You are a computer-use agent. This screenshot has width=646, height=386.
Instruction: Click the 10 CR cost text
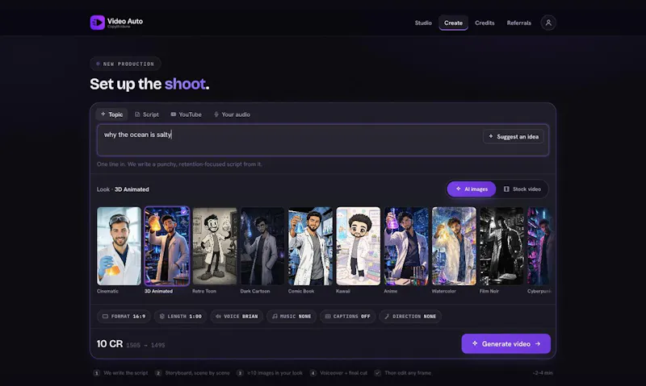pyautogui.click(x=110, y=343)
